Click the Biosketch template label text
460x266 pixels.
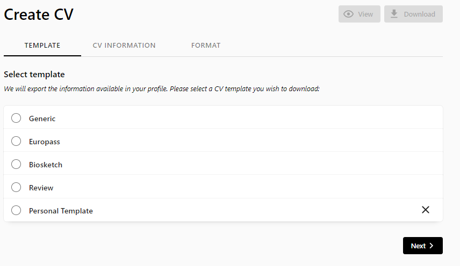click(46, 165)
